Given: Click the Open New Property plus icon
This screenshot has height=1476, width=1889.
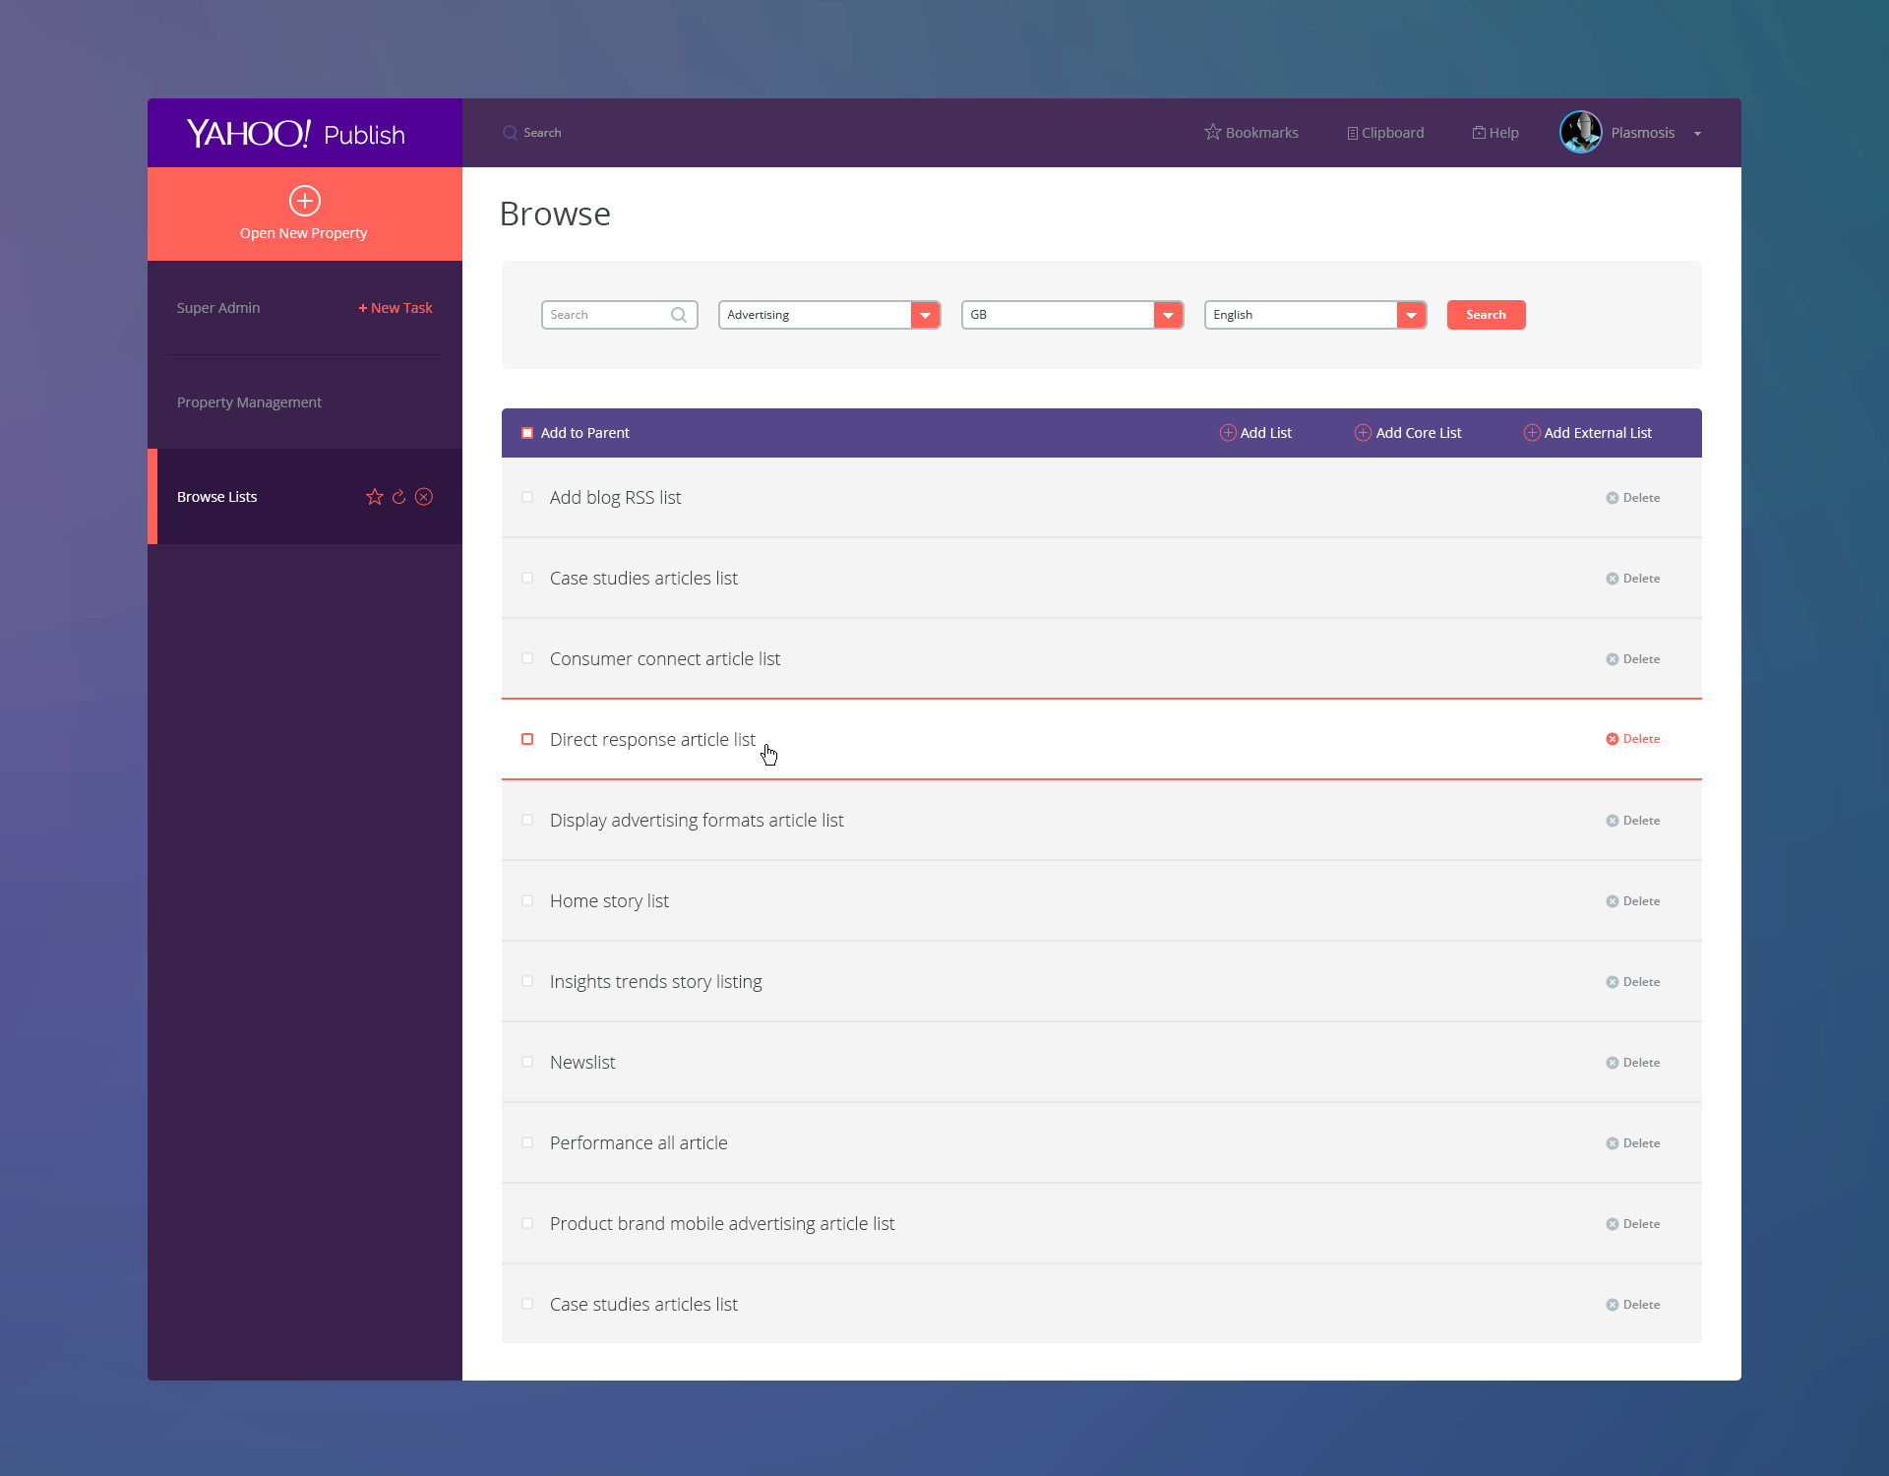Looking at the screenshot, I should (x=304, y=201).
